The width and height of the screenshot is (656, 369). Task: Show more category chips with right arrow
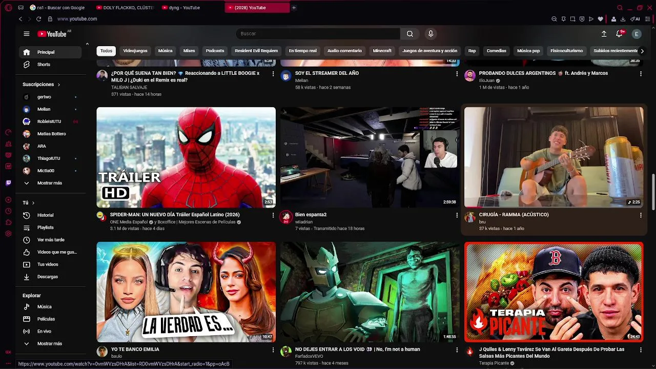click(x=642, y=51)
